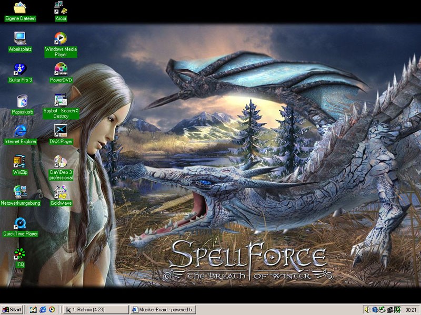Screen dimensions: 421x315
Task: Click the Netzwerkumgebung desktop icon
Action: point(20,192)
